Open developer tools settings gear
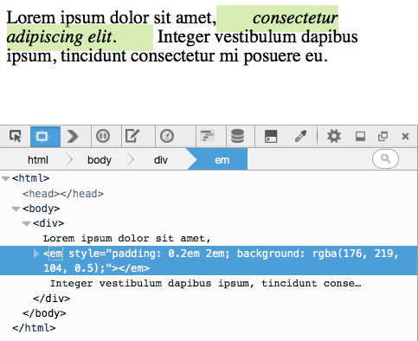Screen dimensions: 418x341 pyautogui.click(x=334, y=136)
